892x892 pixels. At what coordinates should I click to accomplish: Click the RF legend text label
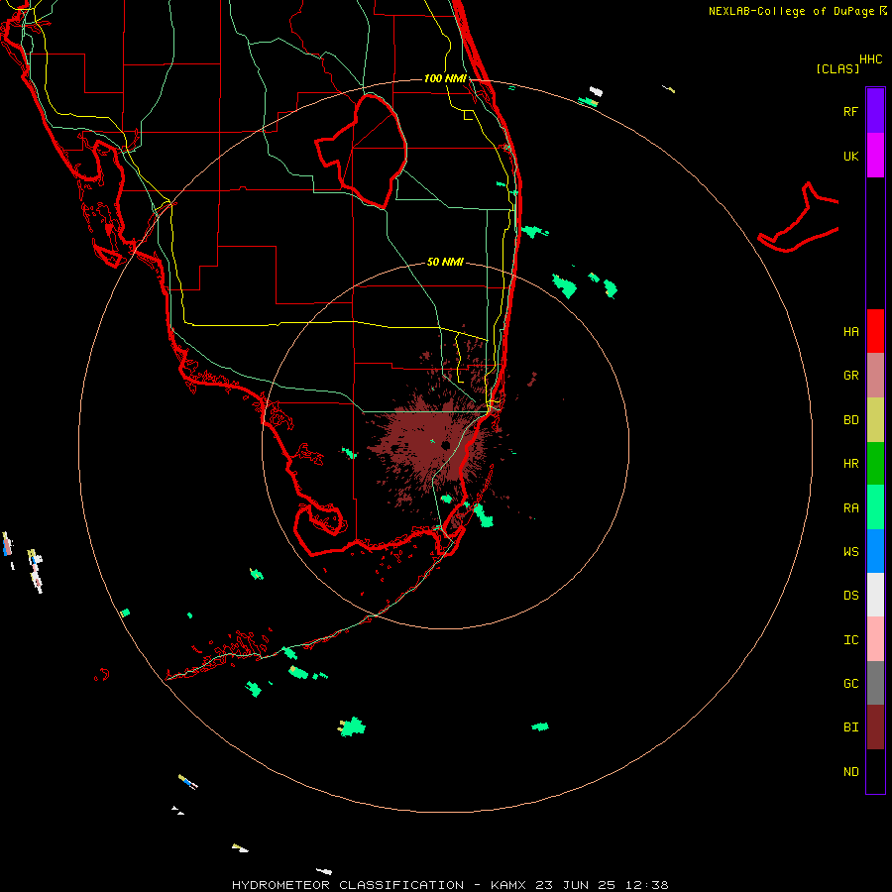tap(850, 111)
